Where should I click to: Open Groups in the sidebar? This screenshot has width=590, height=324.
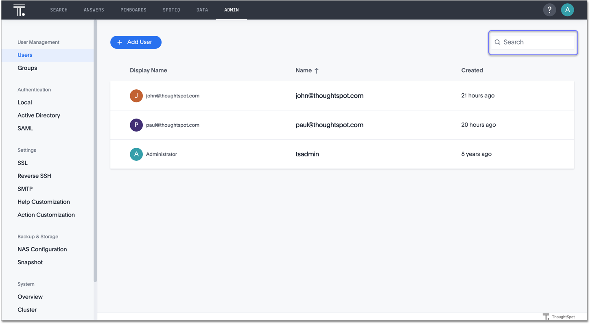[x=27, y=68]
